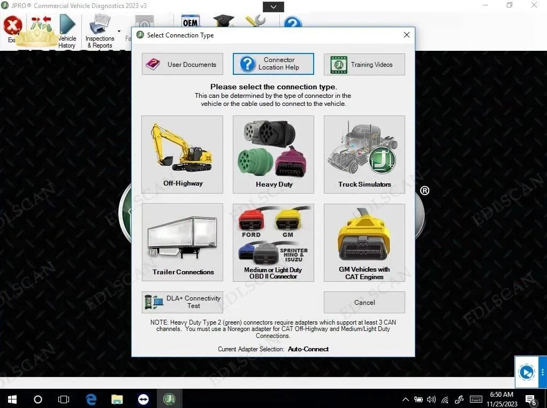Open Truck Simulators connection

point(364,155)
